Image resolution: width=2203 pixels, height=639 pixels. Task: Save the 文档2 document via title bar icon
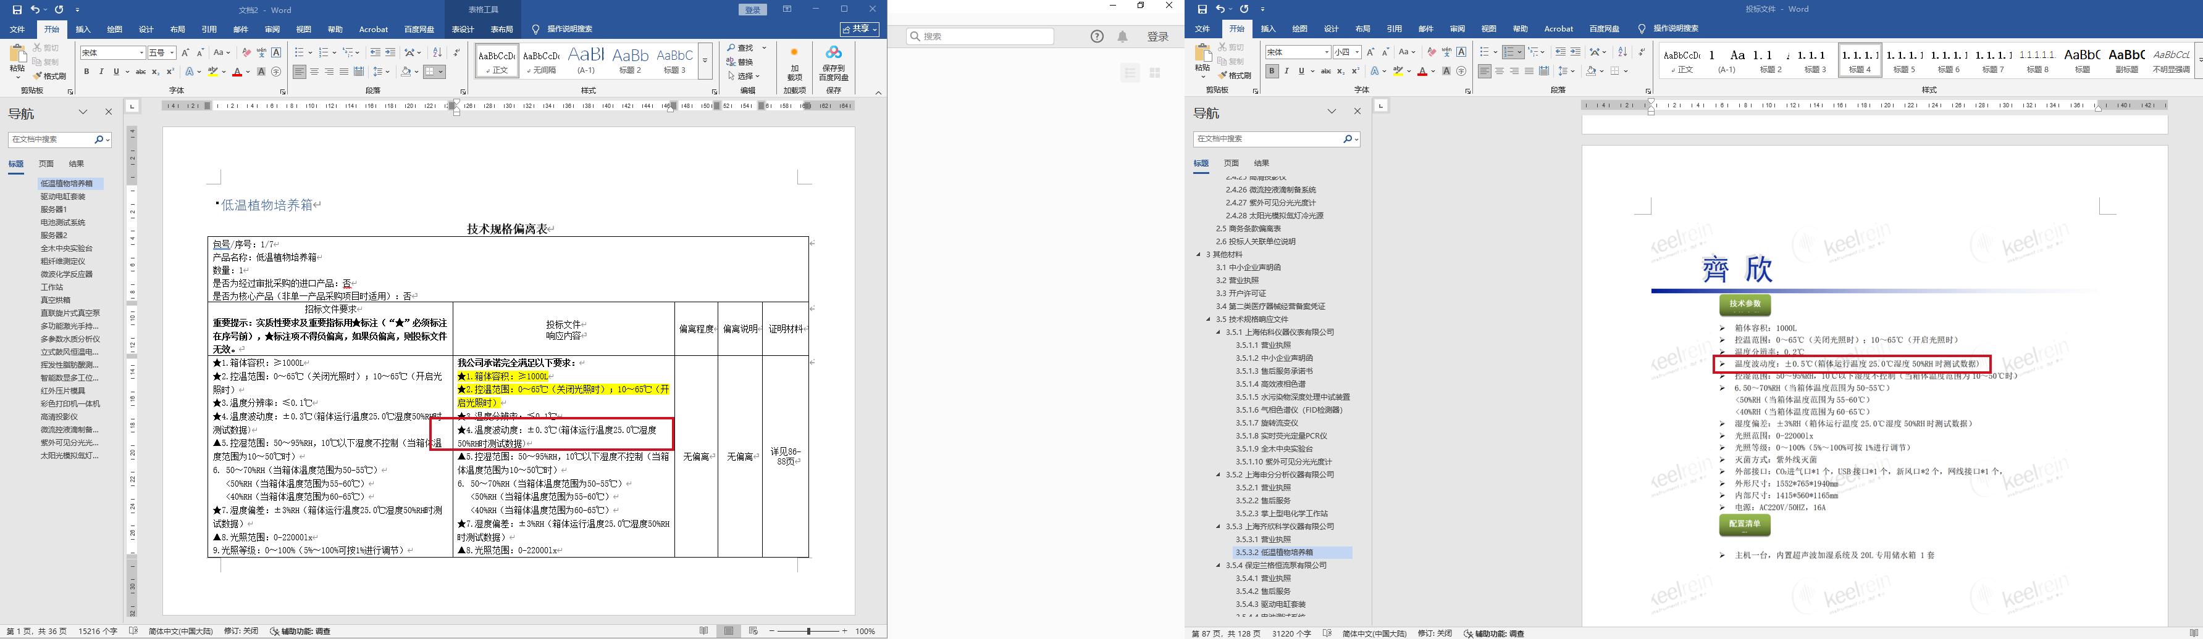tap(17, 9)
